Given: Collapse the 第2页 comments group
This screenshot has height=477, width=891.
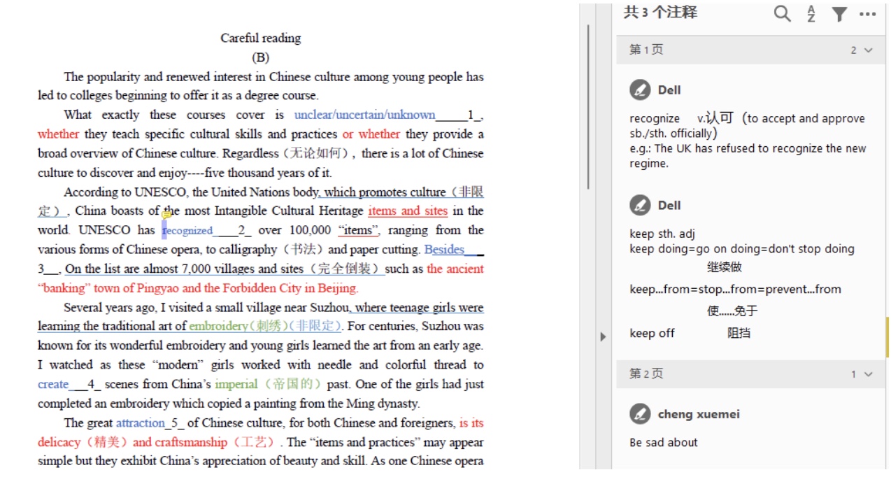Looking at the screenshot, I should pos(869,374).
